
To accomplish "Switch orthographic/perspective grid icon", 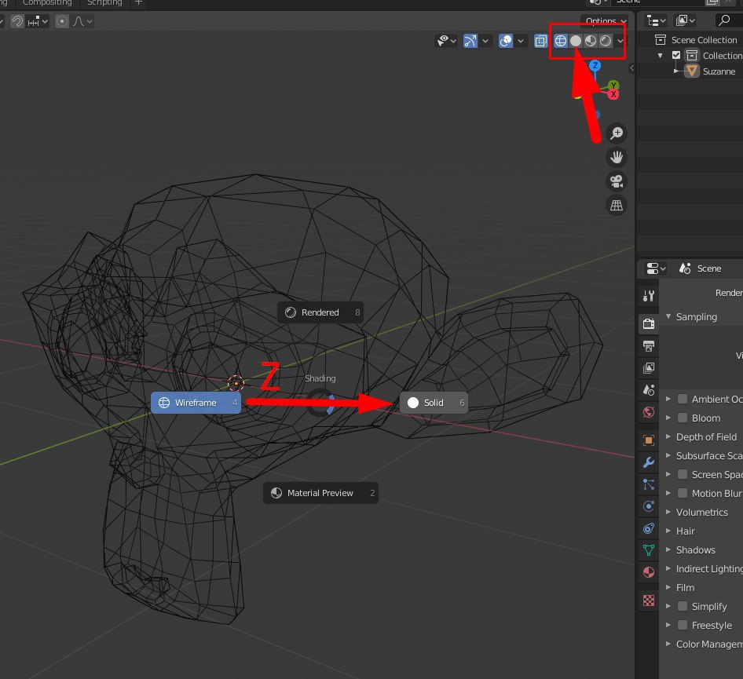I will point(617,206).
